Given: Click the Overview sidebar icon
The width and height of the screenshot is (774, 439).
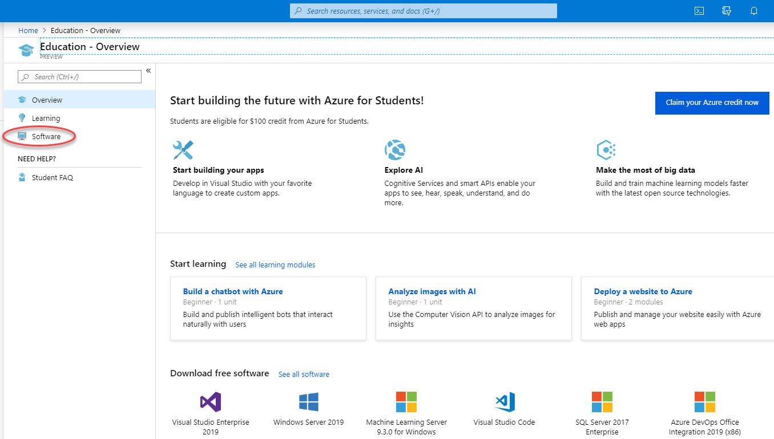Looking at the screenshot, I should 22,100.
